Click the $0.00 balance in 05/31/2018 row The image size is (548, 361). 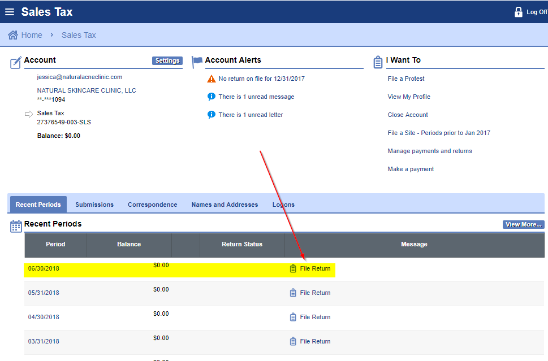pos(161,289)
